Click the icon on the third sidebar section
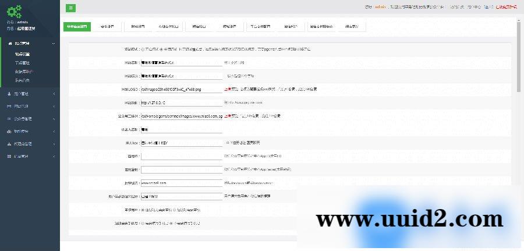 coord(9,106)
